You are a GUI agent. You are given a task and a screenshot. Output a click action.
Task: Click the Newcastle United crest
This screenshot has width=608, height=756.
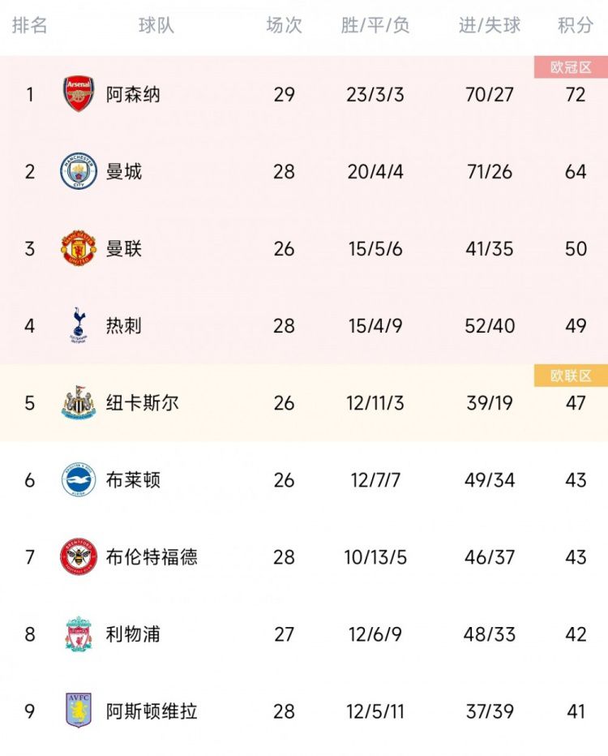[79, 402]
